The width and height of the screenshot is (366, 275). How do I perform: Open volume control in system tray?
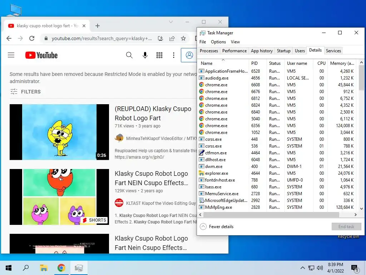(x=320, y=268)
